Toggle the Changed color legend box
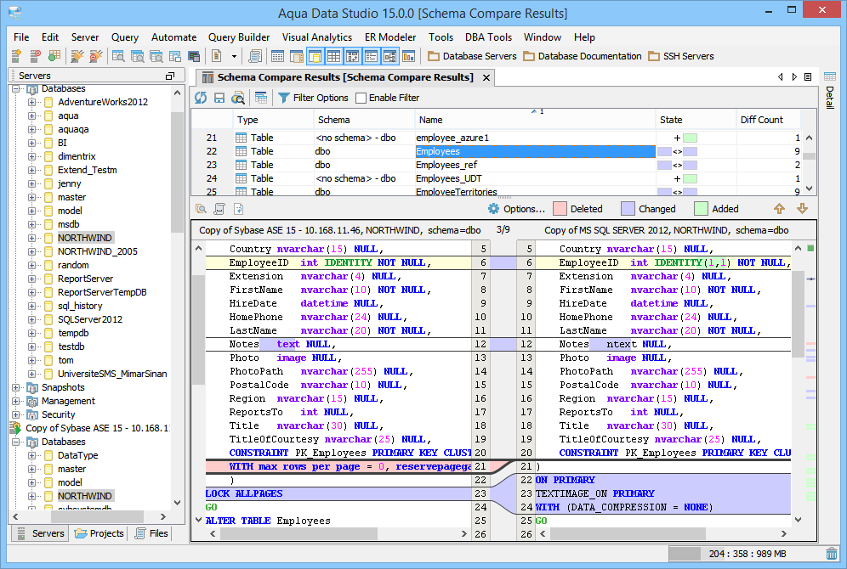Viewport: 847px width, 569px height. [x=628, y=208]
